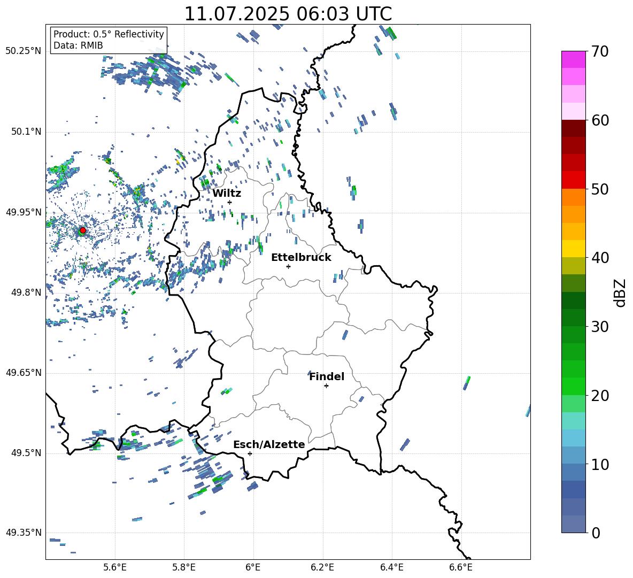The width and height of the screenshot is (633, 578).
Task: Click the 40 tick on the colorbar
Action: point(600,258)
